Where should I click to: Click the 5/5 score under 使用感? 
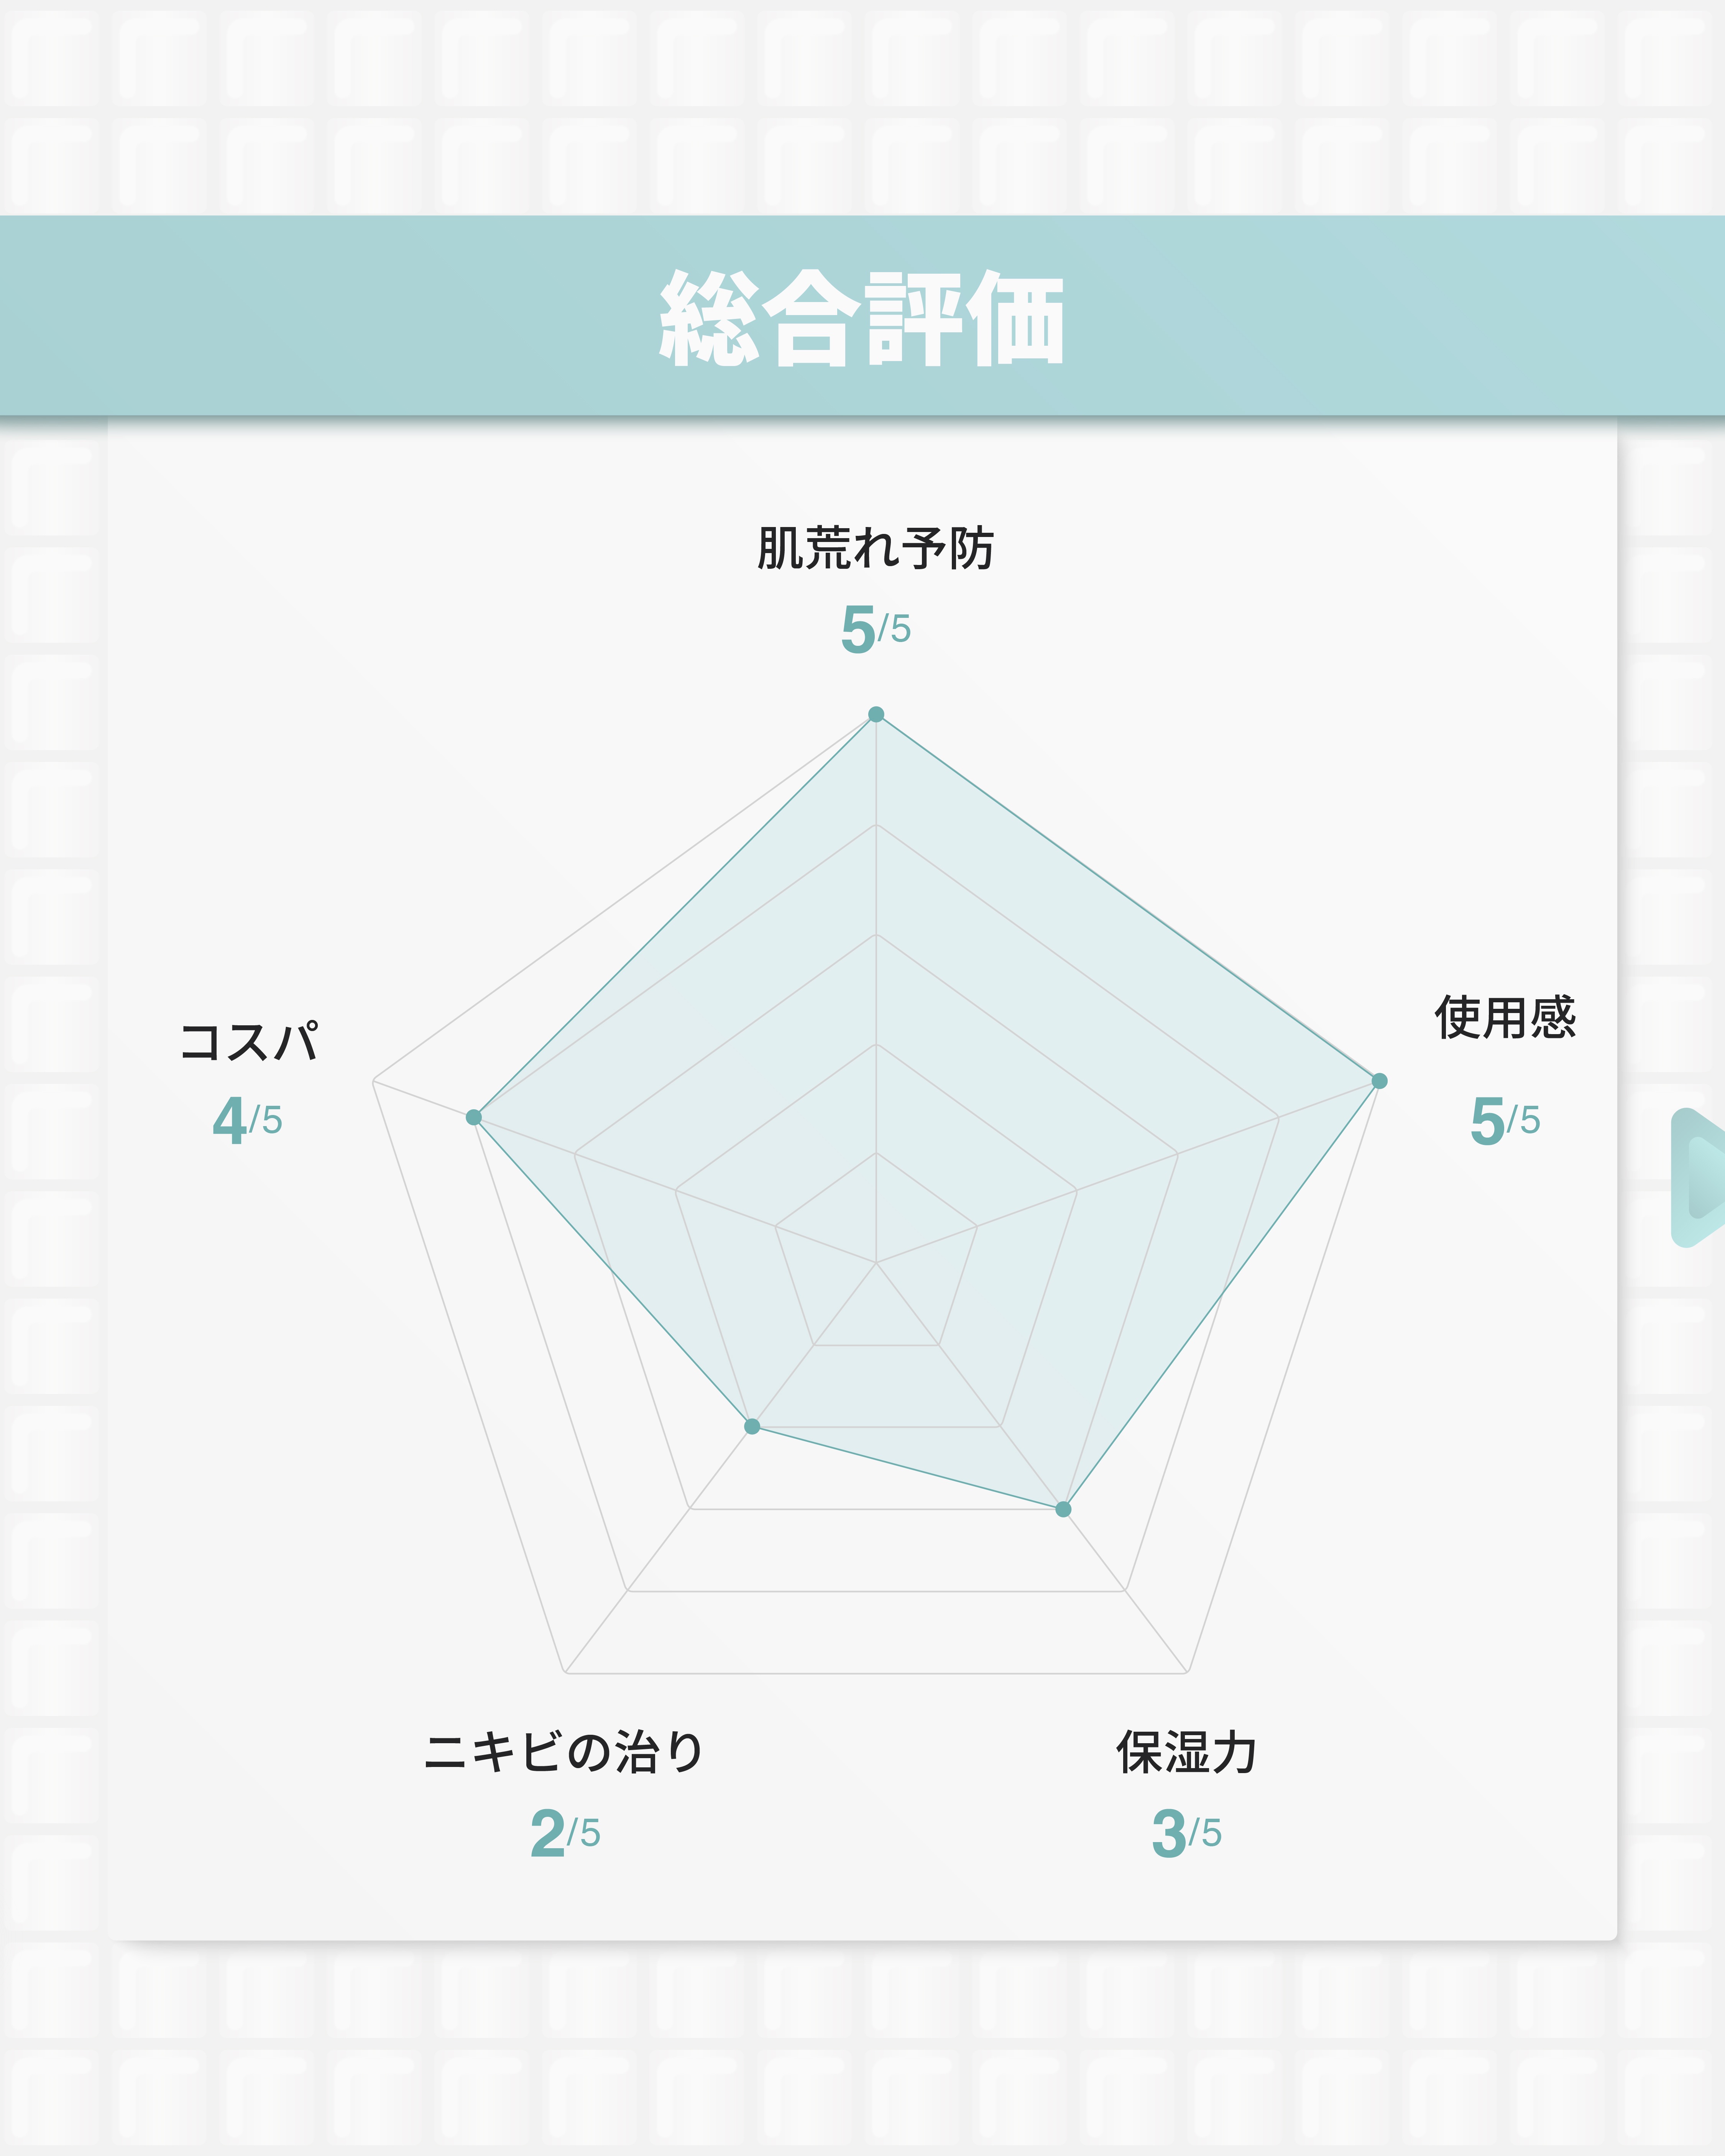click(x=1505, y=1120)
